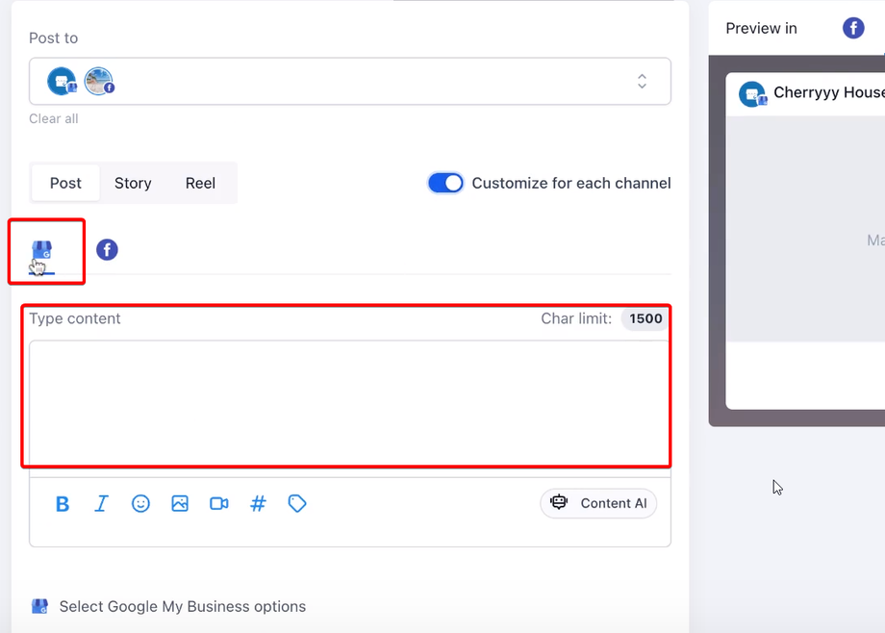Toggle Customize for each channel switch
The width and height of the screenshot is (885, 633).
point(445,183)
